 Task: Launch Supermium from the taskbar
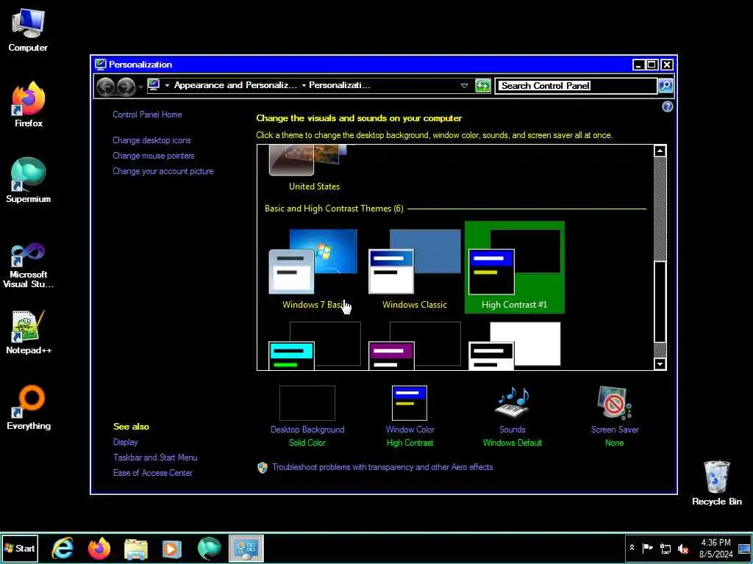(x=209, y=548)
